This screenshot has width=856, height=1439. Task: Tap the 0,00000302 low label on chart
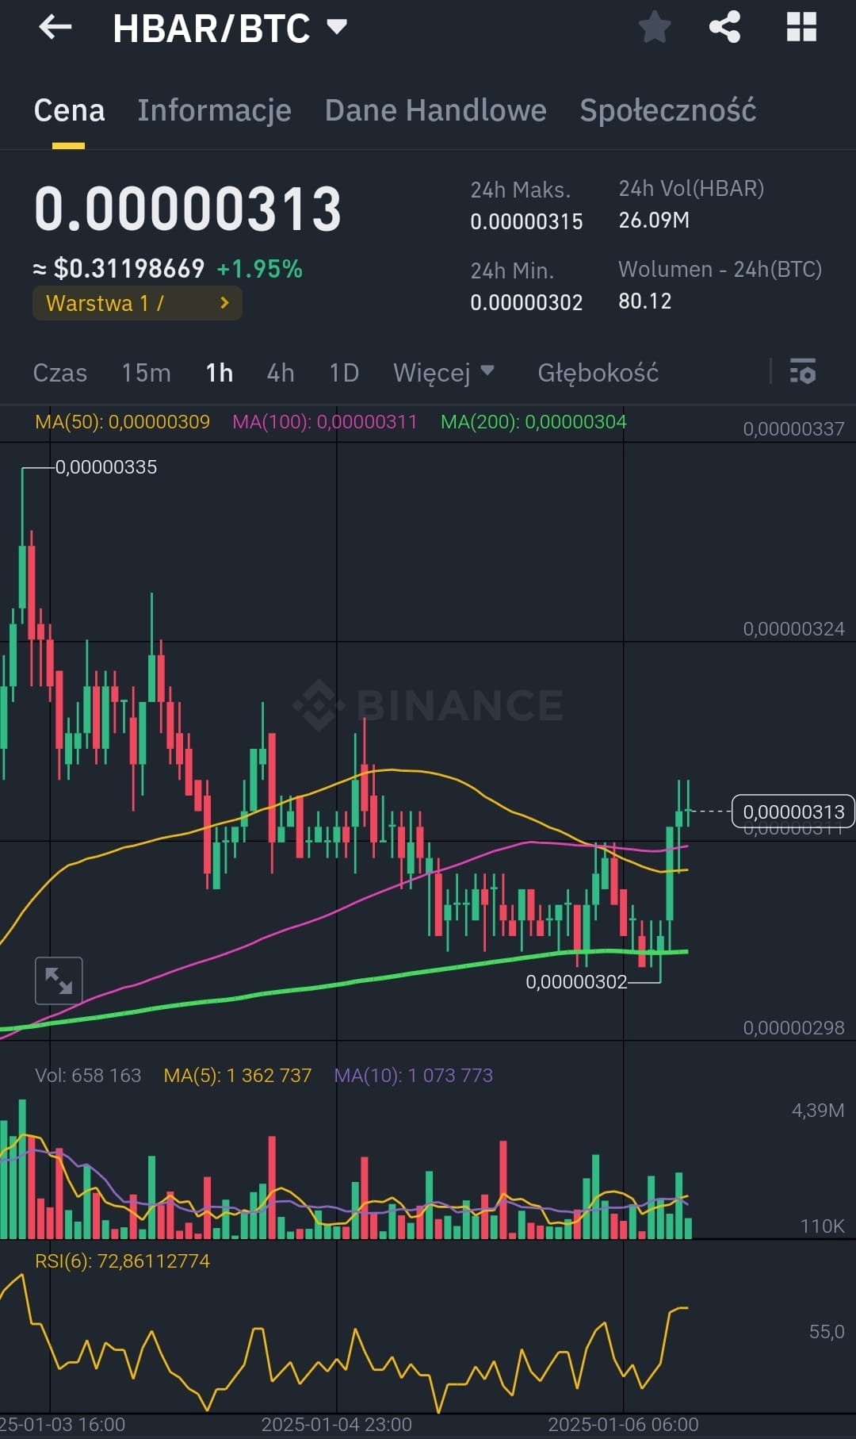point(576,982)
